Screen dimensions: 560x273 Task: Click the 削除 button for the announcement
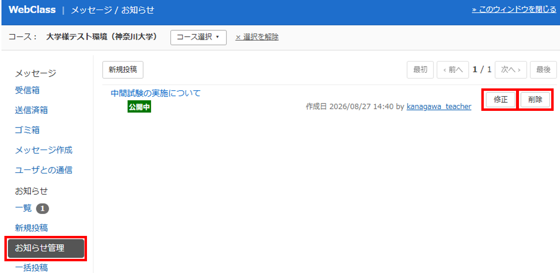click(x=535, y=100)
